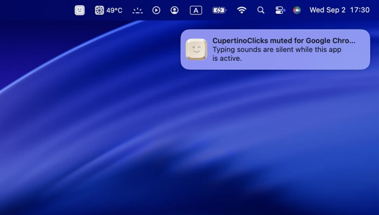The width and height of the screenshot is (379, 215).
Task: Click the CupertinoClicks notification keycap icon
Action: click(x=196, y=49)
